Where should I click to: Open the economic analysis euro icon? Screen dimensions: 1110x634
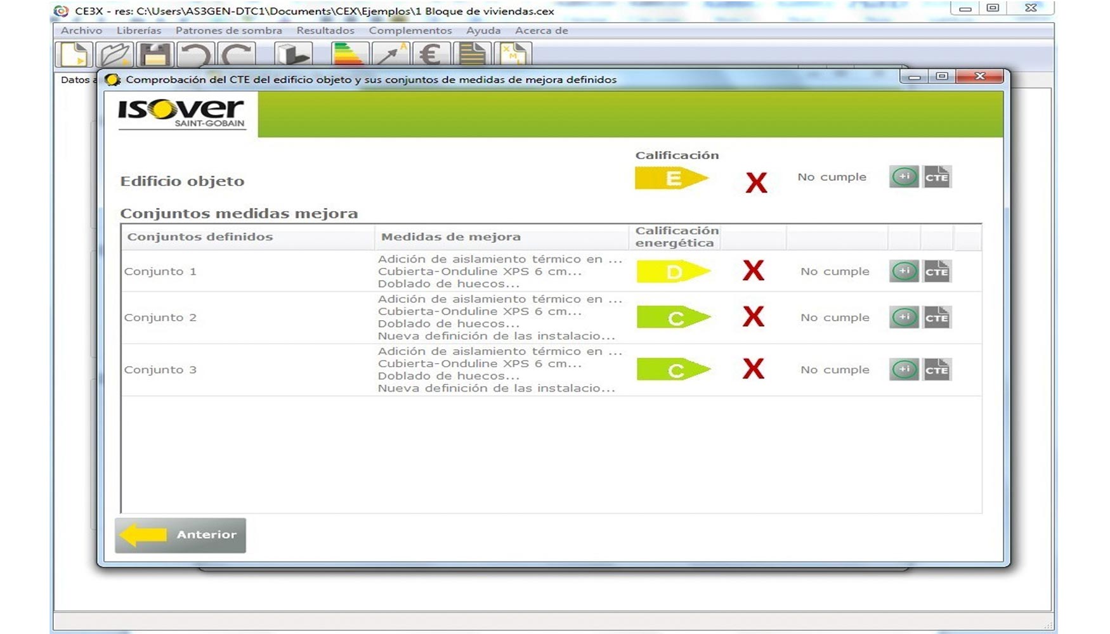tap(431, 55)
